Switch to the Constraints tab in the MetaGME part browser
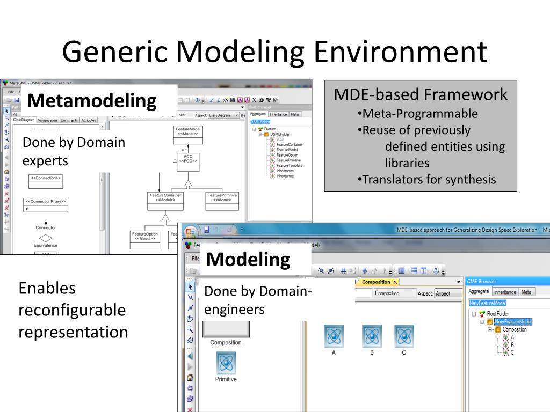The width and height of the screenshot is (550, 412). 69,120
